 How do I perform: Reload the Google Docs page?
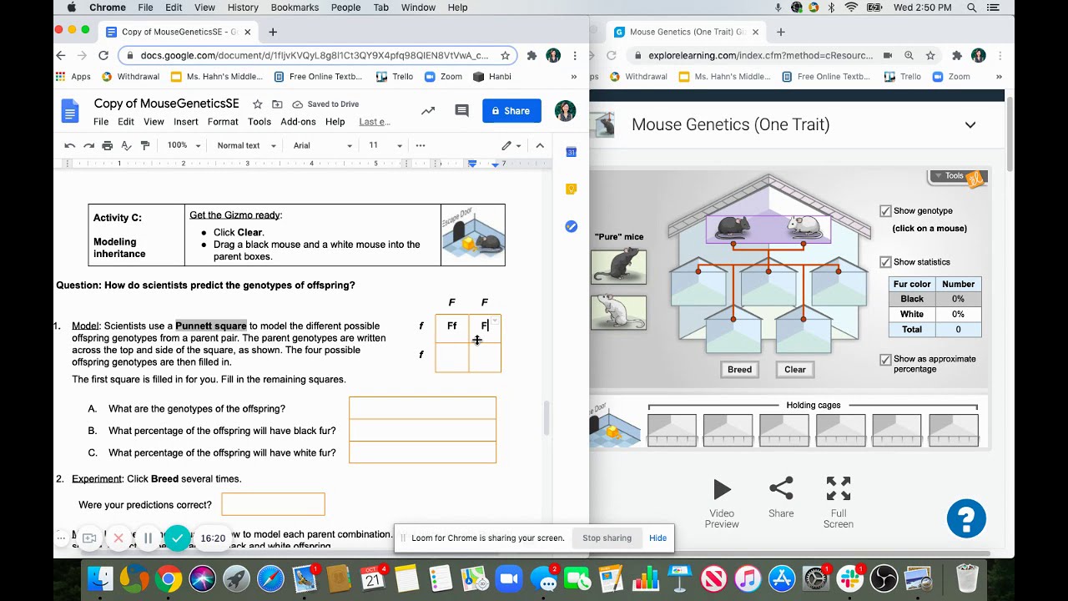click(x=103, y=56)
